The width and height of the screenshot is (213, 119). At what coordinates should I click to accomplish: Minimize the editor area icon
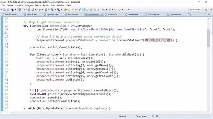(x=205, y=14)
